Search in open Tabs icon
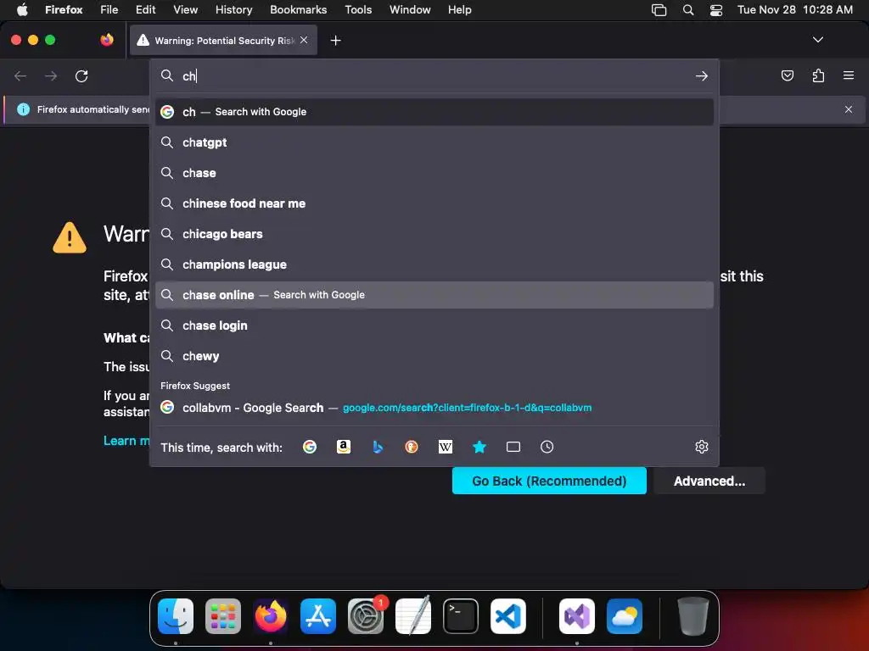Screen dimensions: 869x651 pyautogui.click(x=513, y=447)
